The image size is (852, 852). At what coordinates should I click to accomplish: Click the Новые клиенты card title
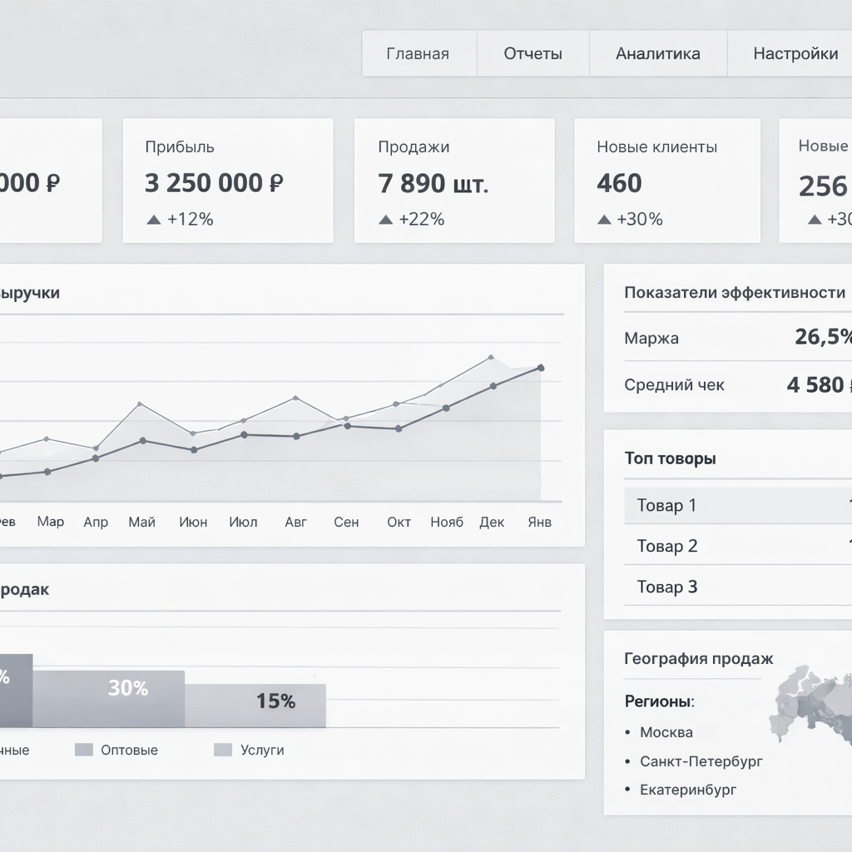(657, 146)
